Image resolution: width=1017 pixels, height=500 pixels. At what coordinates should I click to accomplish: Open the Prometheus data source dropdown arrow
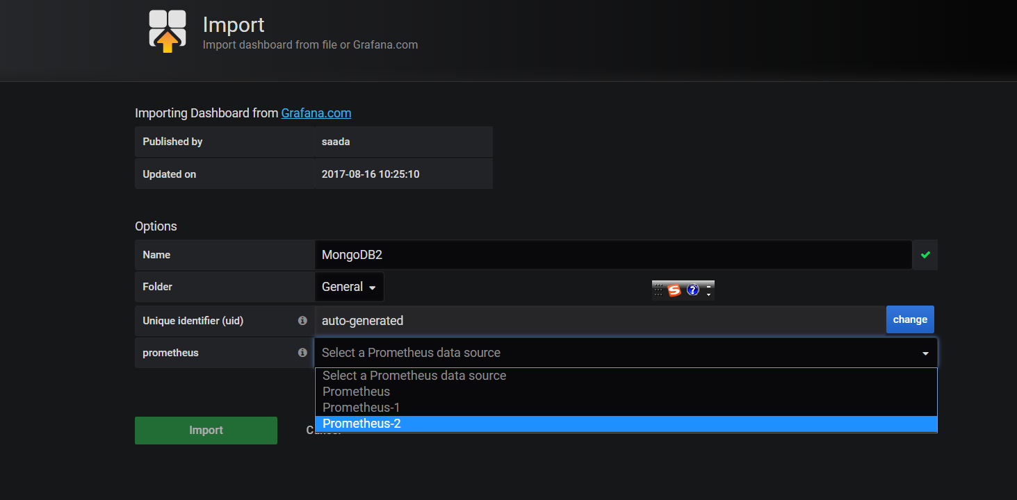click(x=925, y=352)
